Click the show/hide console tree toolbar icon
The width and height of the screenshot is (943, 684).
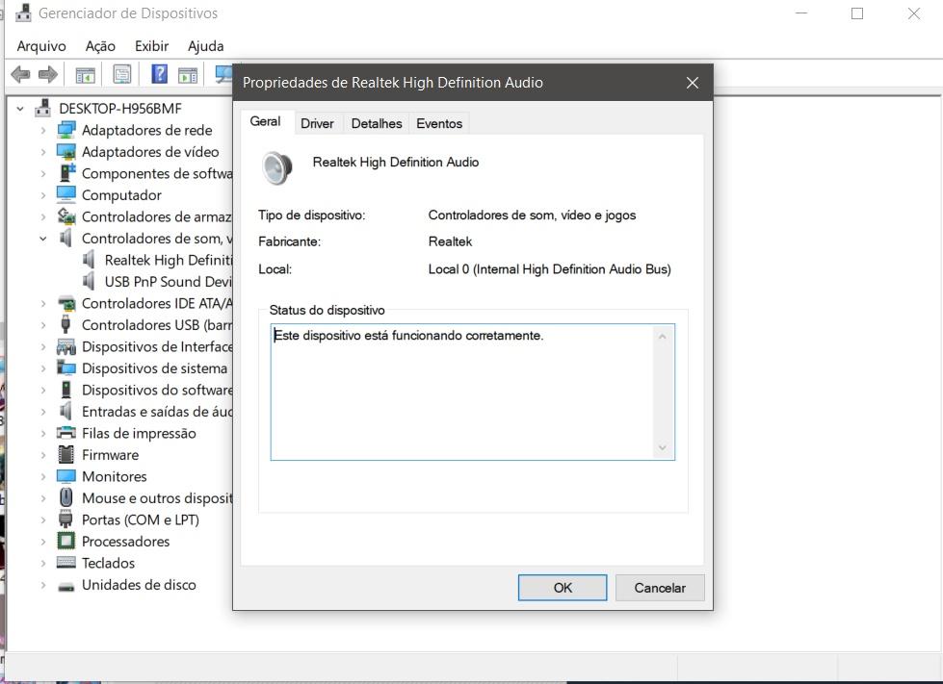[x=85, y=75]
